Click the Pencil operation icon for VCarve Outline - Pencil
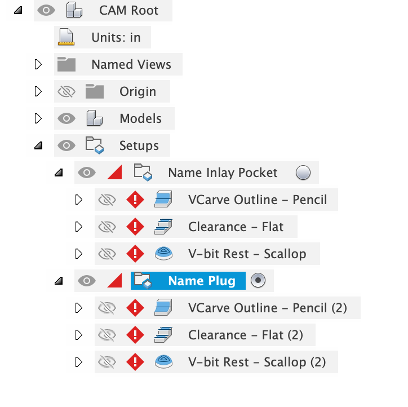Viewport: 408px width, 407px height. pyautogui.click(x=163, y=200)
